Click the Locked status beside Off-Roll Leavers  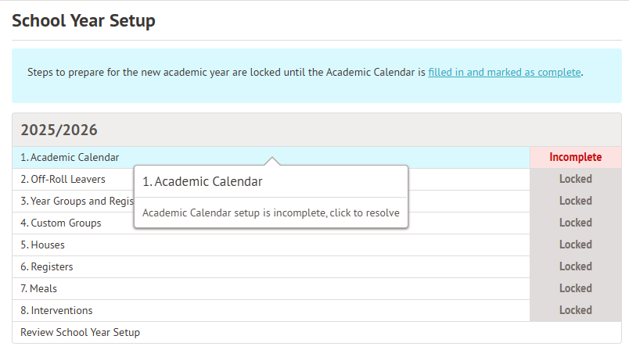pos(575,179)
